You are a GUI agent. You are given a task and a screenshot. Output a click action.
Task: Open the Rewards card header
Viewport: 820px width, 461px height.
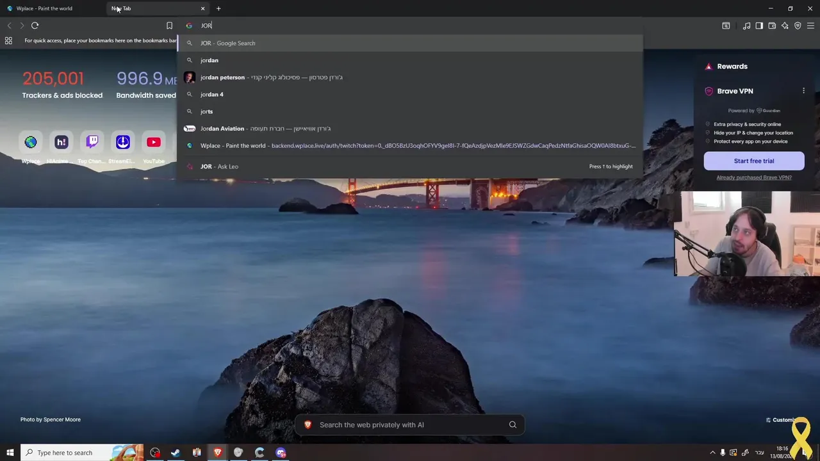pyautogui.click(x=732, y=67)
